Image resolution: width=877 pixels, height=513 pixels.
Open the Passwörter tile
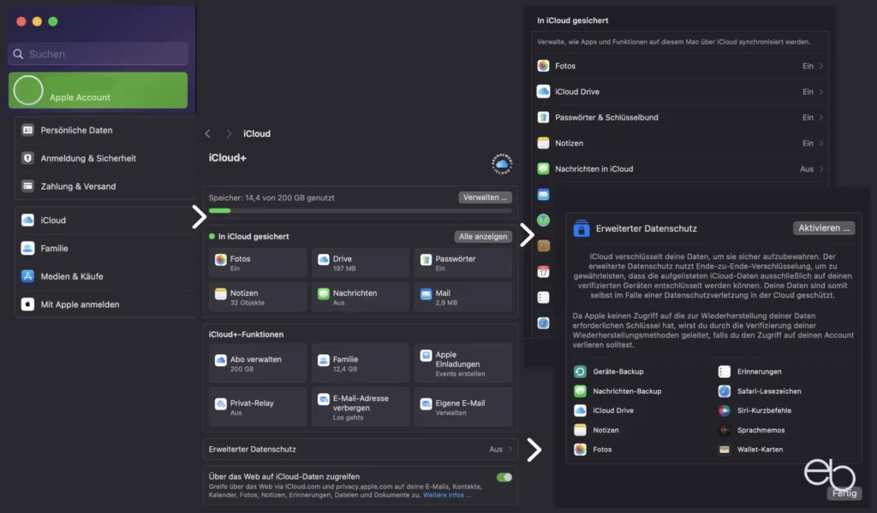point(463,263)
